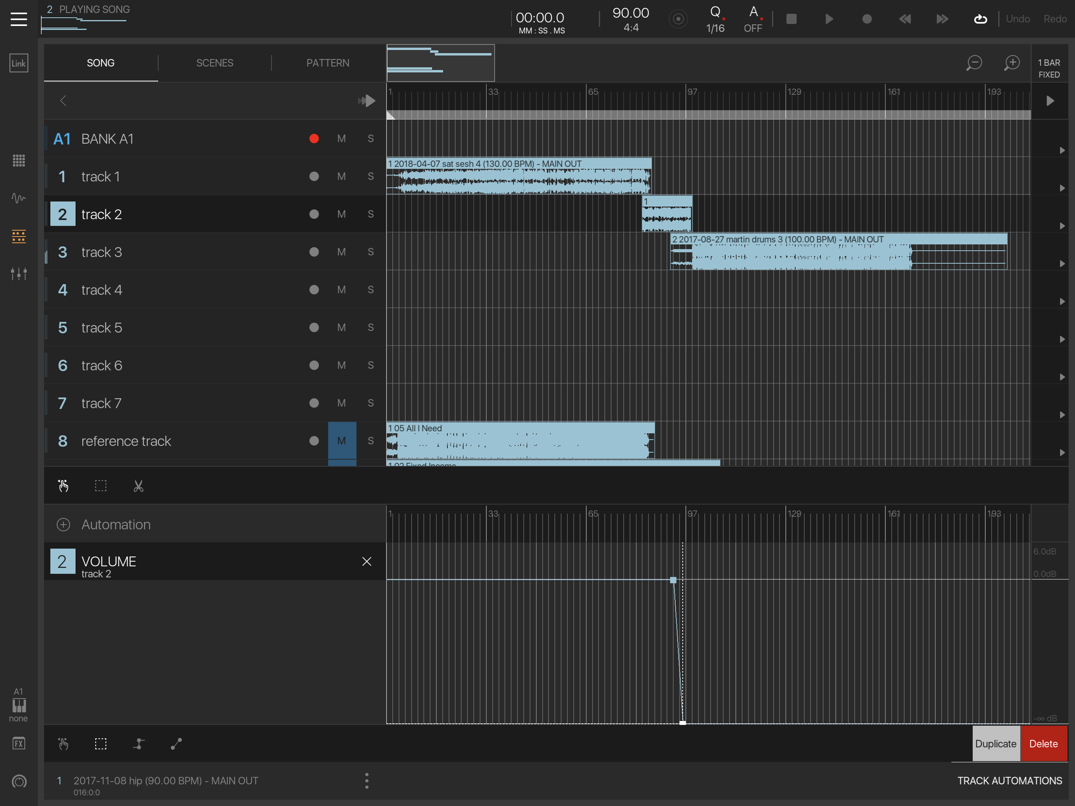Toggle the metronome icon
1075x806 pixels.
click(678, 19)
